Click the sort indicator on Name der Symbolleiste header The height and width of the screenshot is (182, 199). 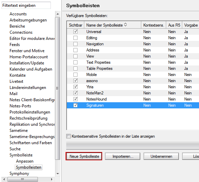[x=125, y=25]
